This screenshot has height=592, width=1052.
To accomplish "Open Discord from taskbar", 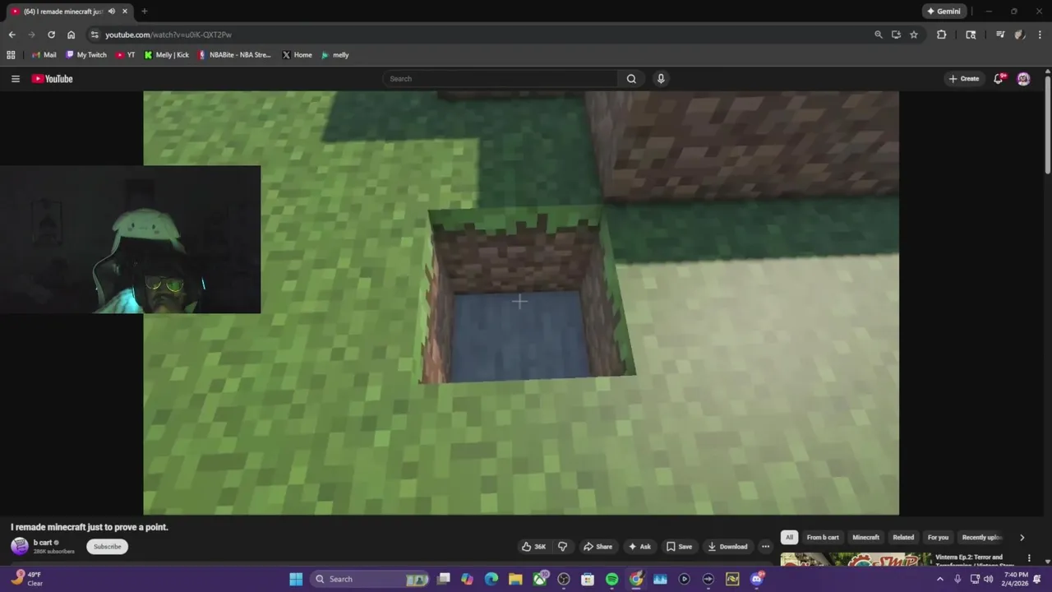I will (x=756, y=580).
